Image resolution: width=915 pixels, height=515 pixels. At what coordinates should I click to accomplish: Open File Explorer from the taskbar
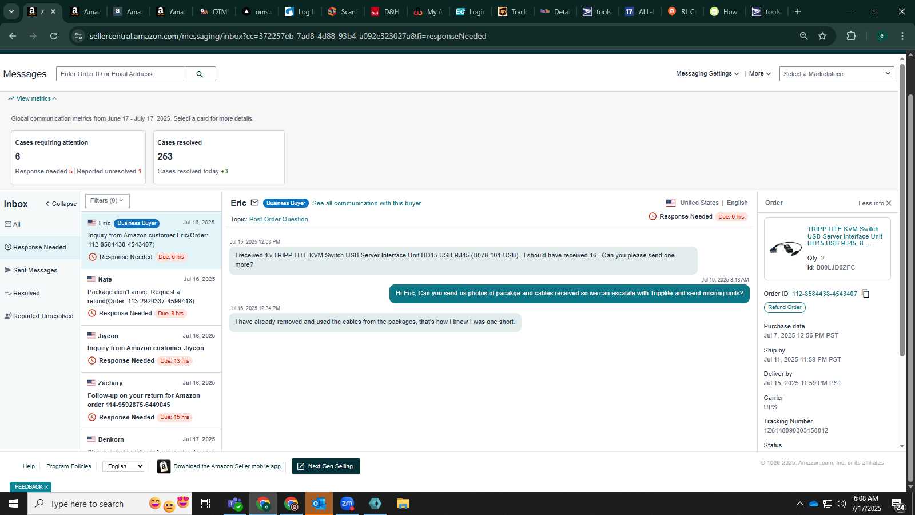click(403, 504)
